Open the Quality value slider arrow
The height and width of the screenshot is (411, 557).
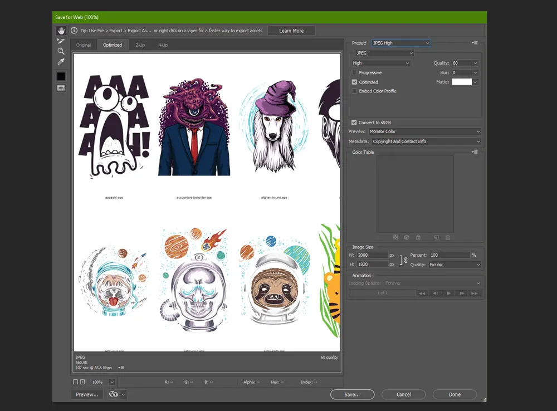475,63
